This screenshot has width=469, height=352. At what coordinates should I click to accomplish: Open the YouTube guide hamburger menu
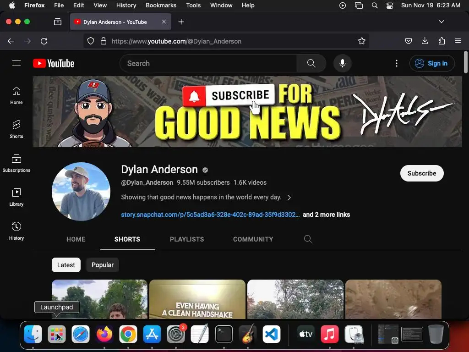[x=16, y=63]
